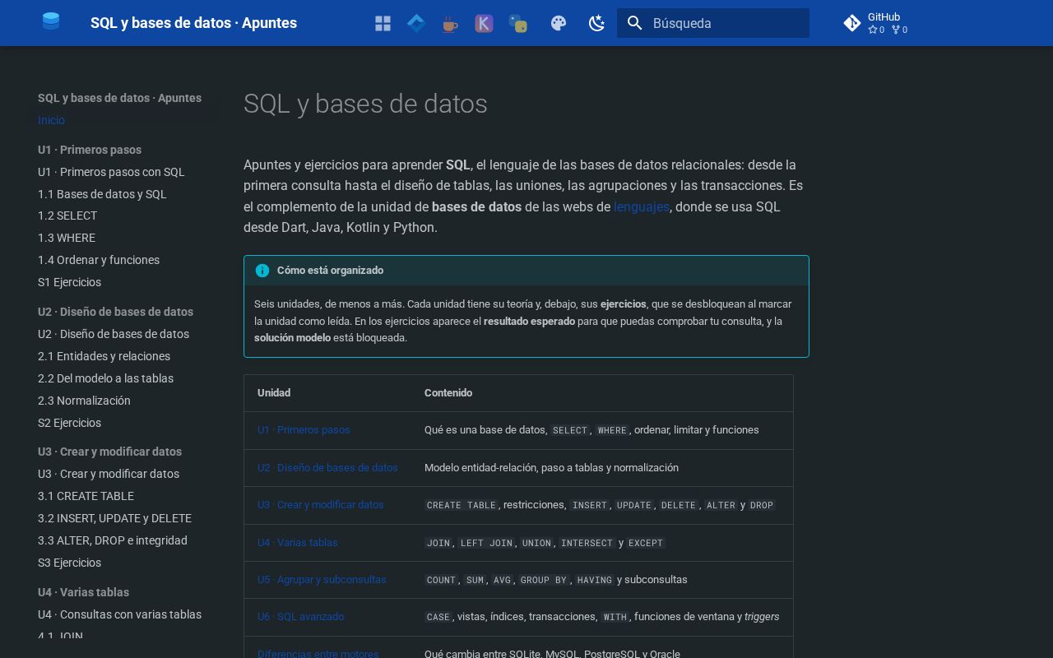
Task: Open table link U3 · Crear y modificar datos
Action: [321, 505]
